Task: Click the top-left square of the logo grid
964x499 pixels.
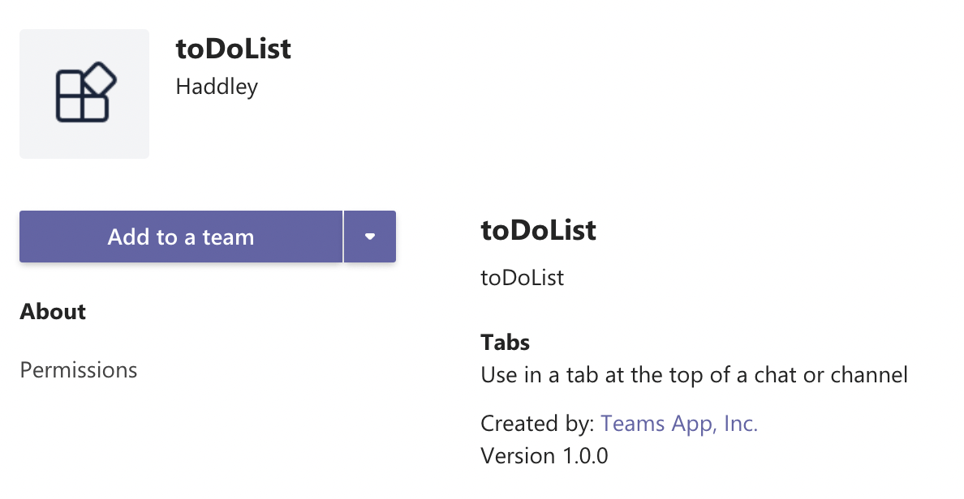Action: pyautogui.click(x=70, y=83)
